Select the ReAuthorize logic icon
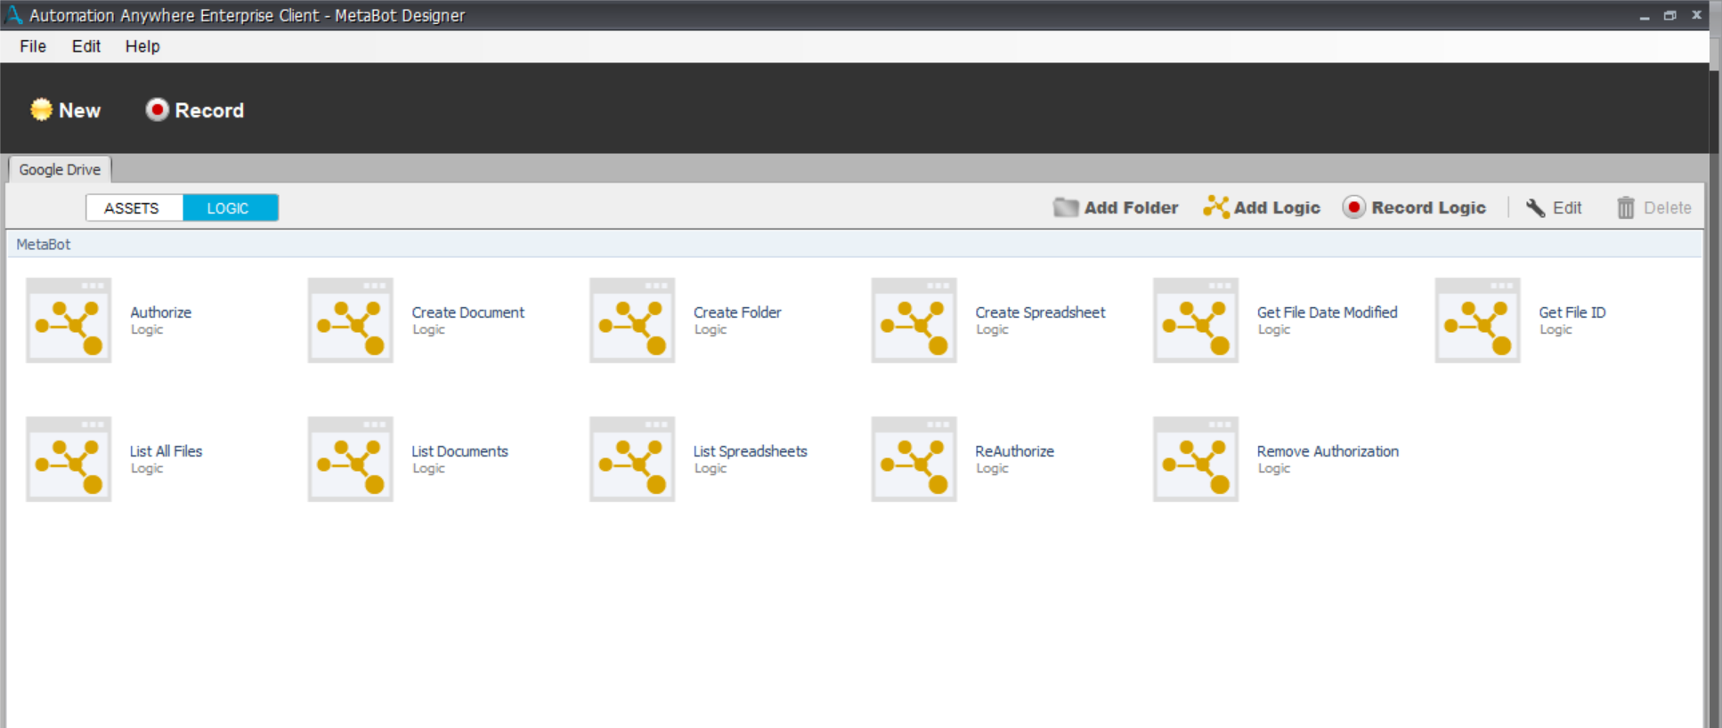The image size is (1722, 728). (914, 459)
